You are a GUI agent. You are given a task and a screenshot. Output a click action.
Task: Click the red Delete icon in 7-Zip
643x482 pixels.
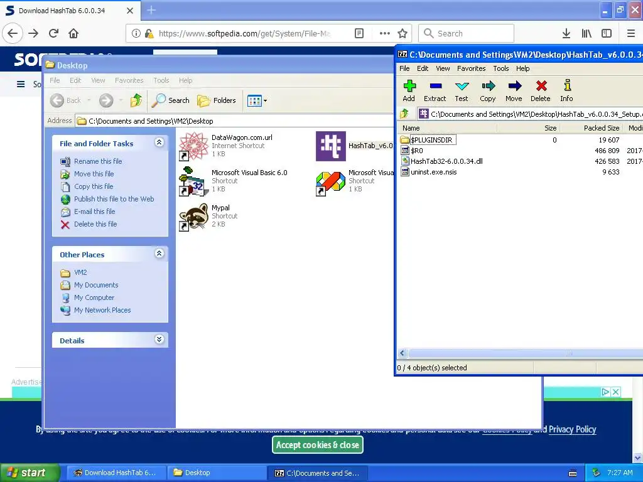click(x=541, y=90)
